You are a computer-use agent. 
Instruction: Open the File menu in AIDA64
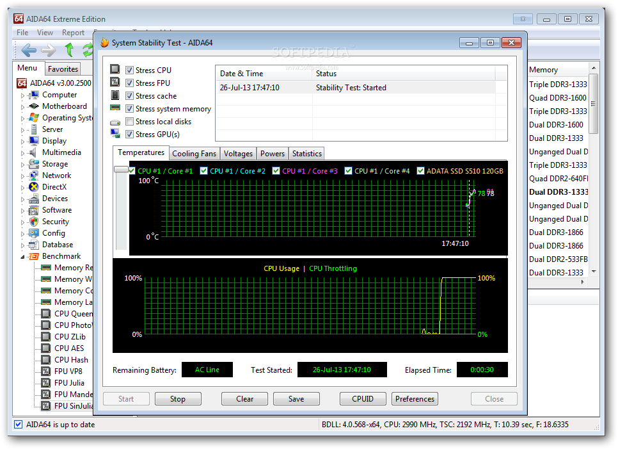tap(22, 33)
